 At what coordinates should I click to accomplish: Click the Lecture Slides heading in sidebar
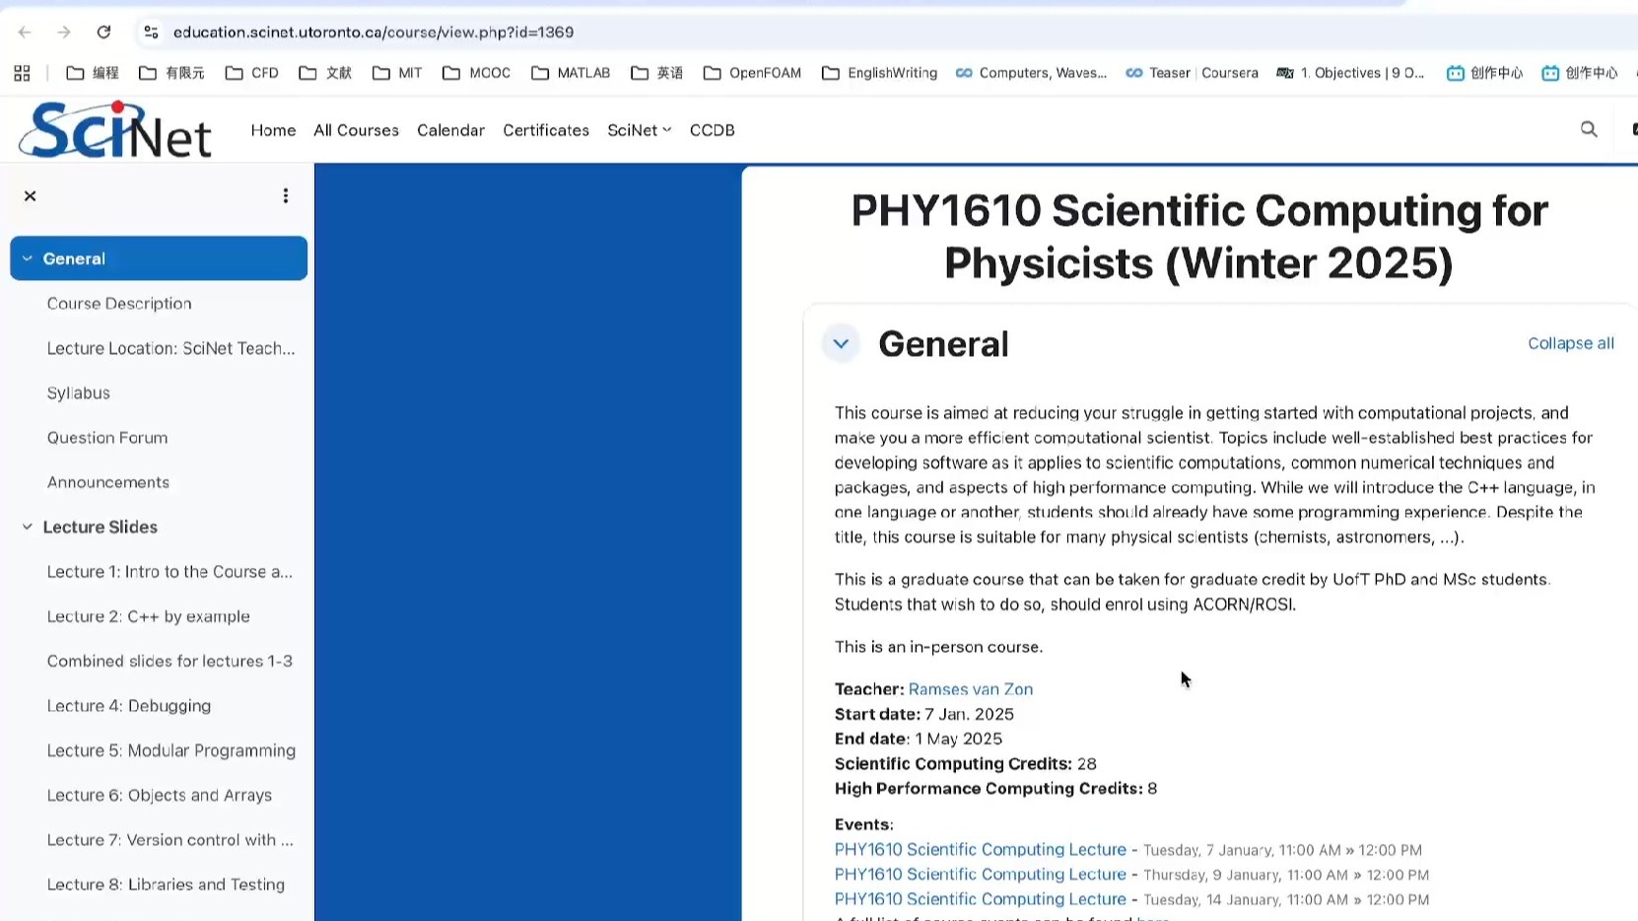[101, 527]
